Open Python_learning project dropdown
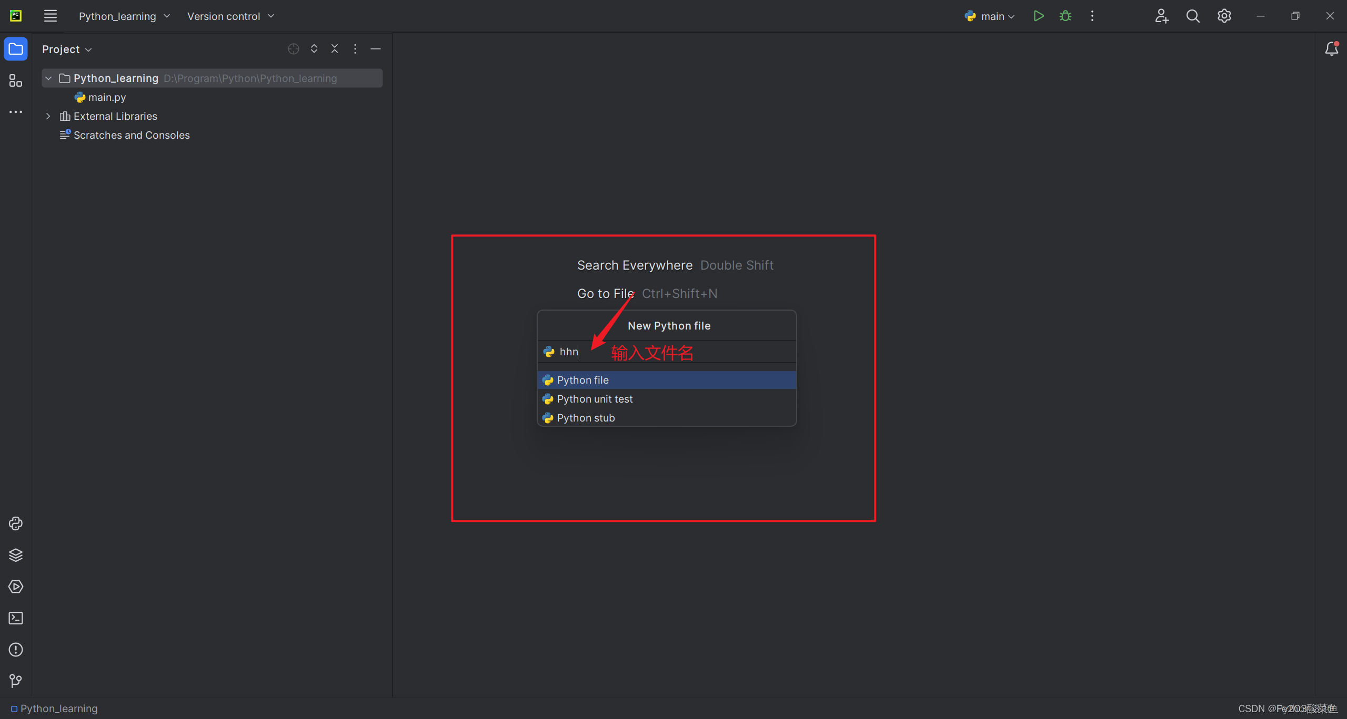1347x719 pixels. point(124,16)
